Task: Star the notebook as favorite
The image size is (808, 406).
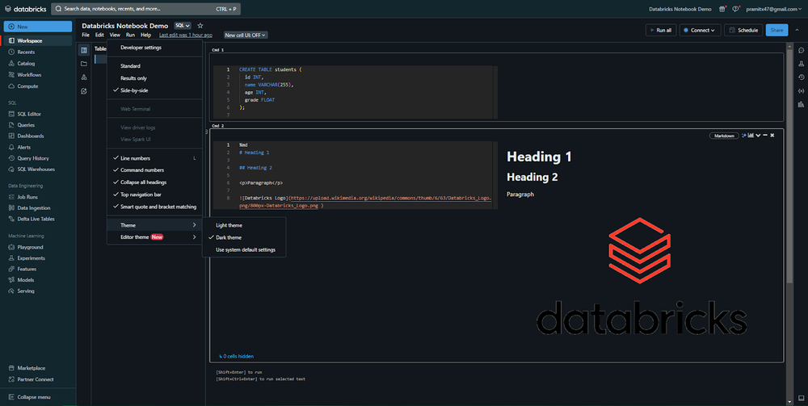Action: pyautogui.click(x=200, y=26)
